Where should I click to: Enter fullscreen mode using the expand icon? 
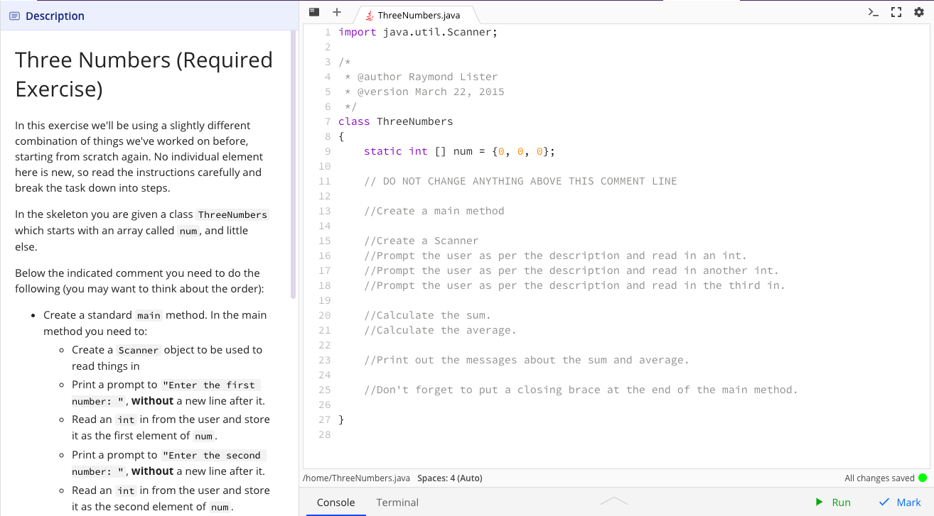[x=896, y=11]
